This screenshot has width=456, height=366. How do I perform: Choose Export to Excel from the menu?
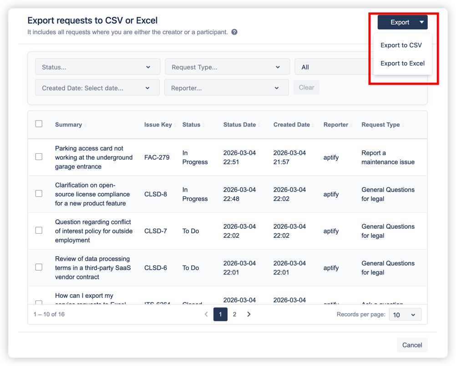[402, 64]
